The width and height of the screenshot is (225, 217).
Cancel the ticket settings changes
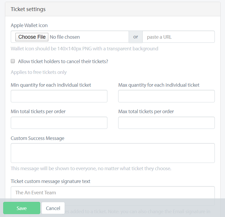coord(53,208)
